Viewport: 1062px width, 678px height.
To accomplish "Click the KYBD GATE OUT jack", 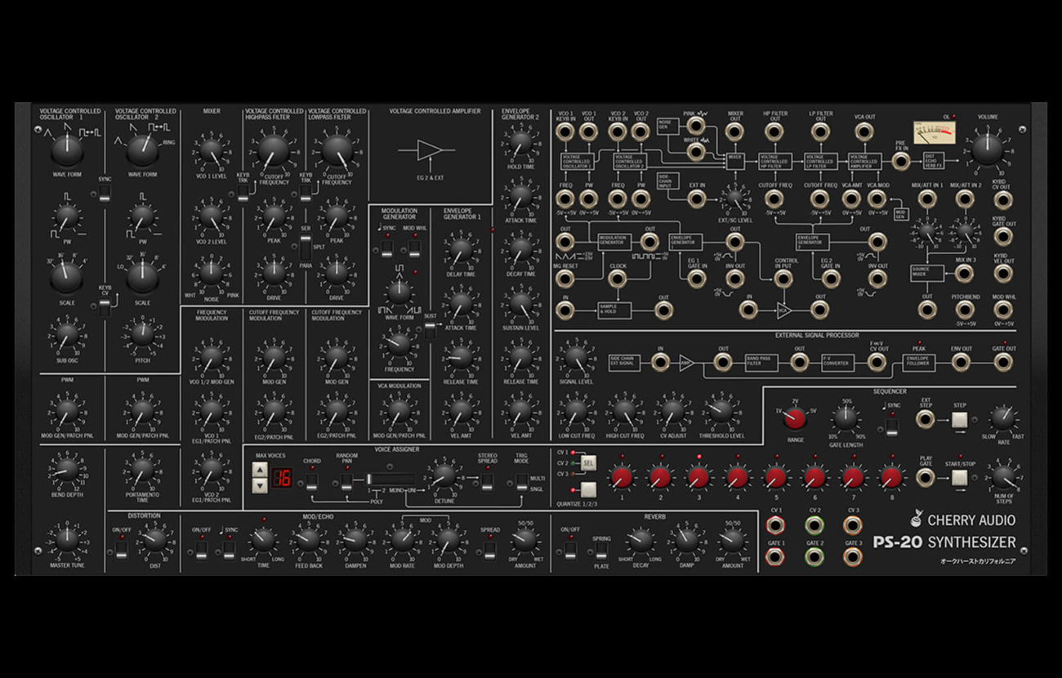I will click(x=1003, y=237).
